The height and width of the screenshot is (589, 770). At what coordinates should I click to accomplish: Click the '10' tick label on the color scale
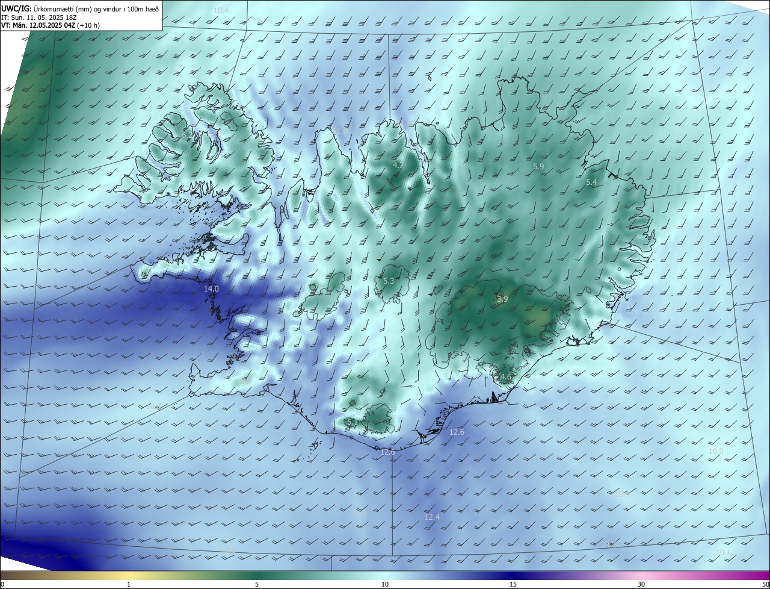[385, 584]
